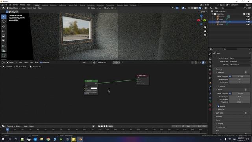Select the Annotate tool
This screenshot has width=252, height=142.
click(4, 46)
